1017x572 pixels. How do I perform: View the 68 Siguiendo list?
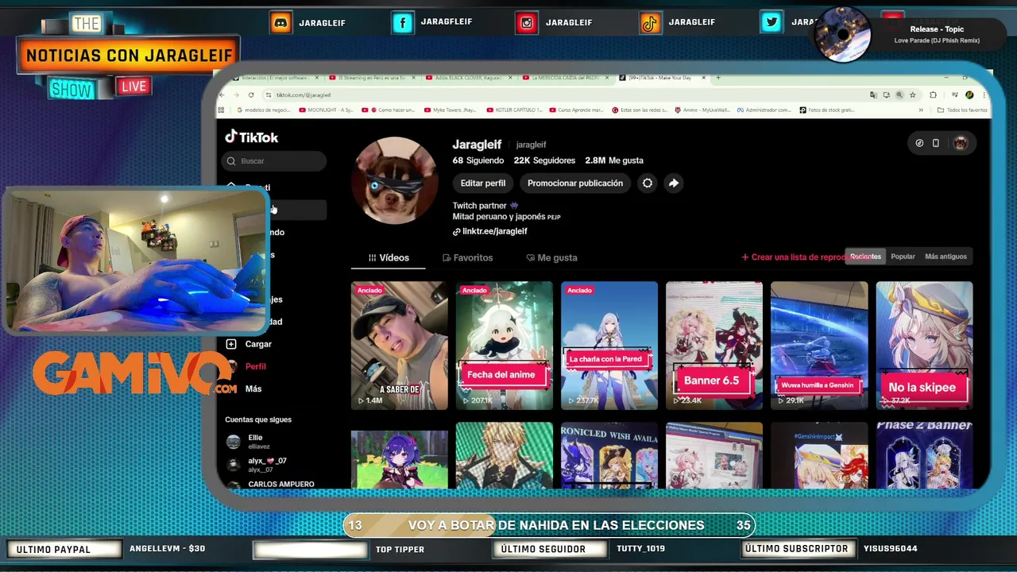point(478,160)
